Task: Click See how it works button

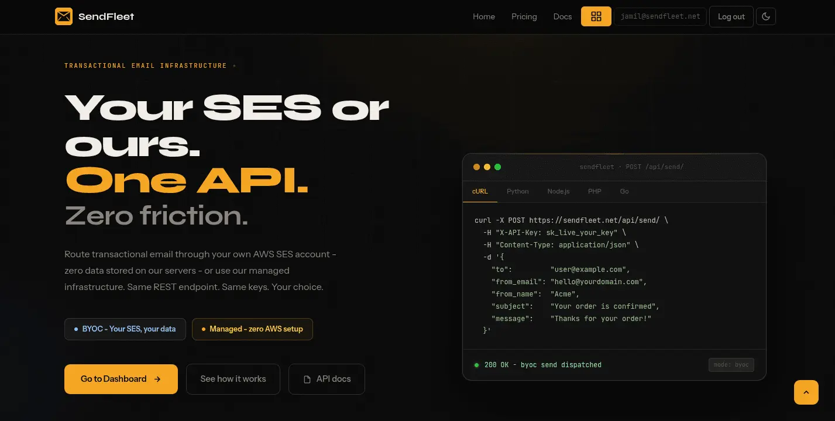Action: pos(233,379)
